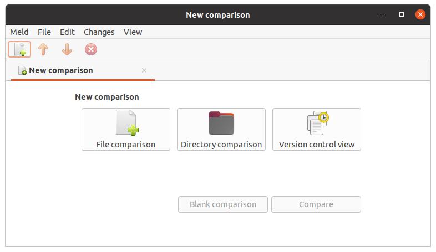Click the document icon on the tab

22,70
